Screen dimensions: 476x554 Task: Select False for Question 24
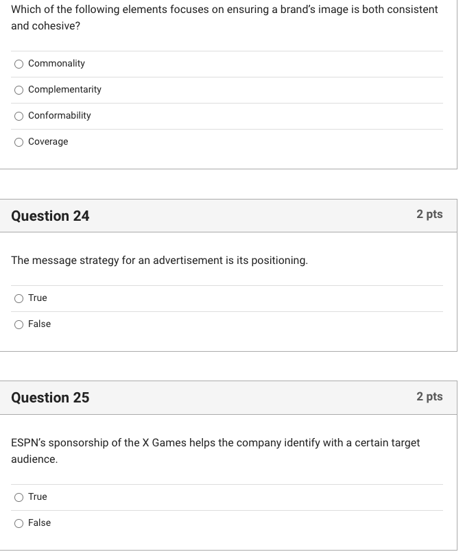tap(19, 324)
